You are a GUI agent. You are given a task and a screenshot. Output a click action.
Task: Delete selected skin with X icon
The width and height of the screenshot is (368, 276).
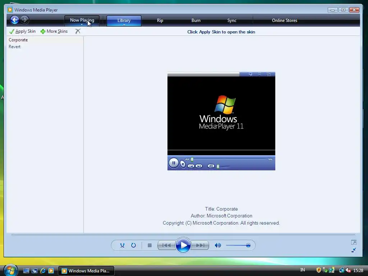78,31
